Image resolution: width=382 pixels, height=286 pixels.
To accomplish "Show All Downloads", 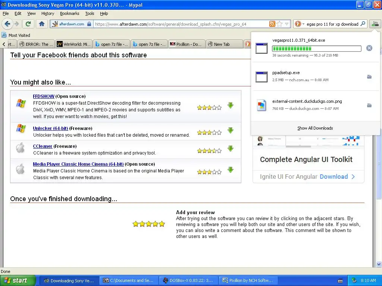I will (x=315, y=128).
